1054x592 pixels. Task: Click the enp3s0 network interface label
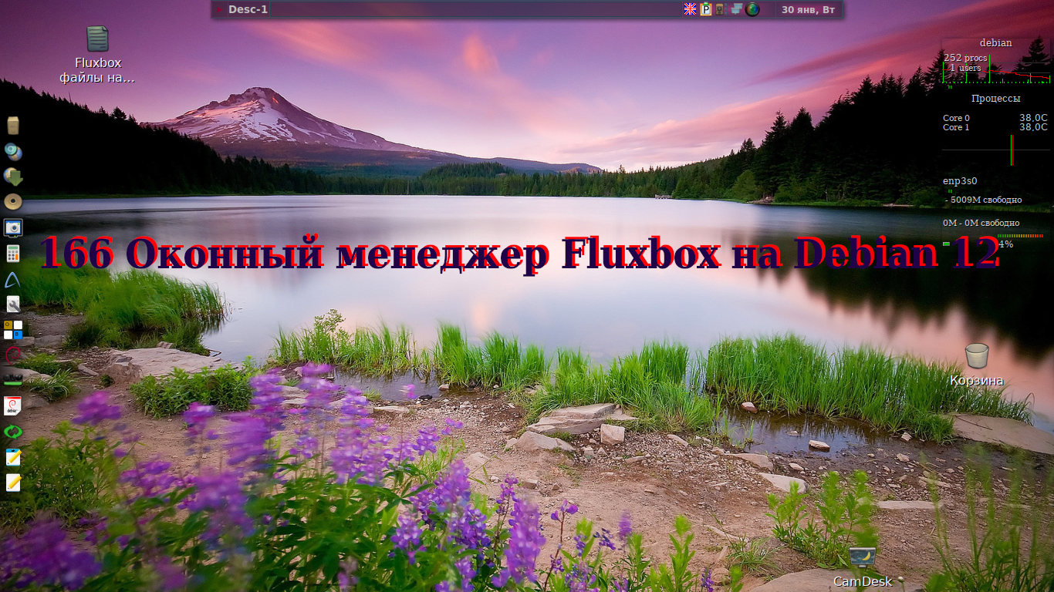pyautogui.click(x=960, y=181)
